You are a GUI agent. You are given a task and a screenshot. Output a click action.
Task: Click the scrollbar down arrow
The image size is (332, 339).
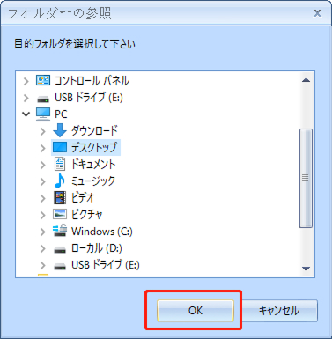coord(306,269)
